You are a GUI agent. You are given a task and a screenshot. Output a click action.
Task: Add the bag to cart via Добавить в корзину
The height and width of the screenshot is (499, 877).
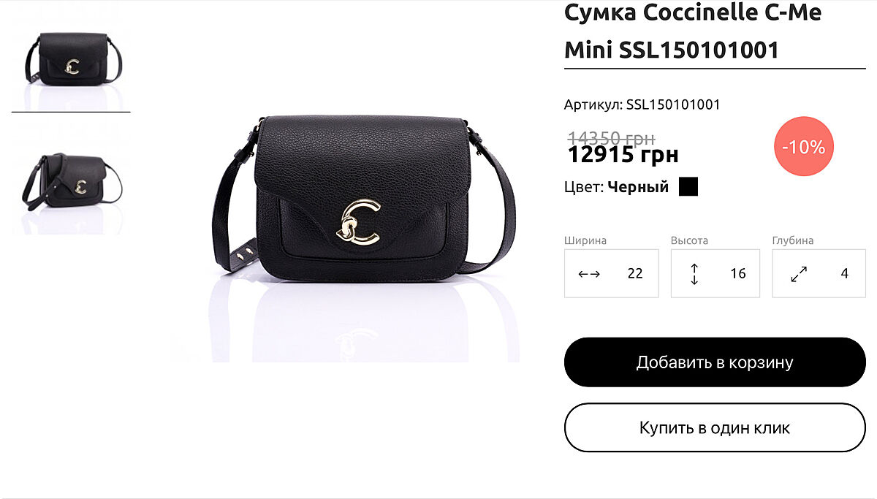click(x=715, y=362)
